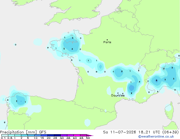Click the legend scale label '50'

click(x=88, y=138)
